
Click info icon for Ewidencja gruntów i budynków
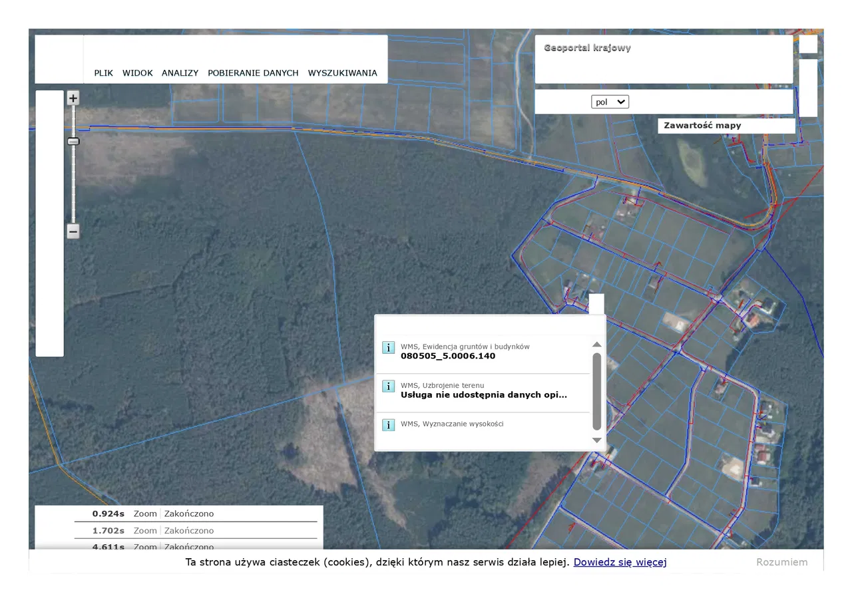(388, 348)
